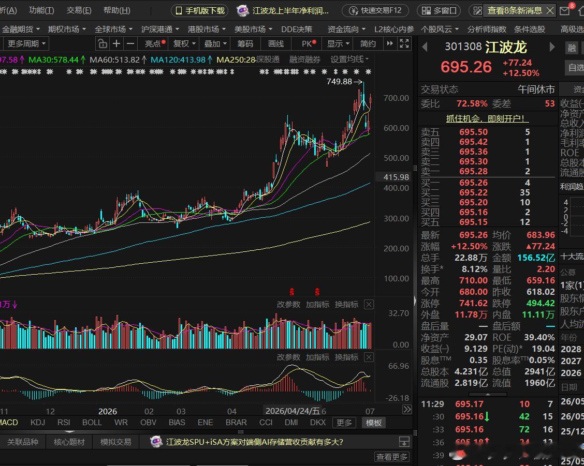Click the robot icon next to SPU question
The width and height of the screenshot is (584, 466).
[x=156, y=442]
